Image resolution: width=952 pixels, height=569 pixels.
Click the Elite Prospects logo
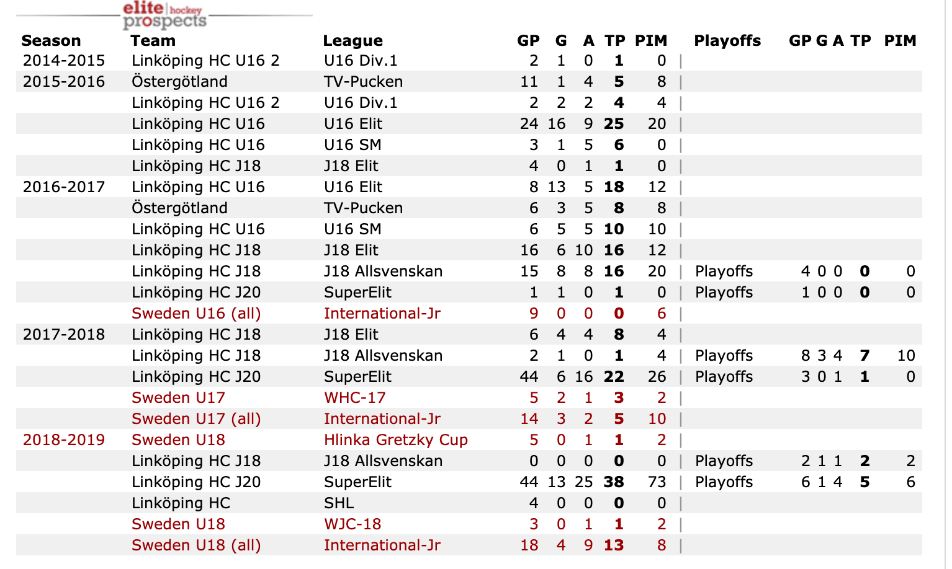pyautogui.click(x=164, y=15)
